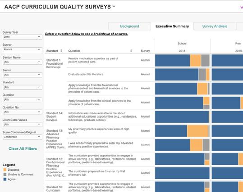Select question 'My pharmacy practice experiences were of high quality'
The image size is (243, 192).
point(99,131)
